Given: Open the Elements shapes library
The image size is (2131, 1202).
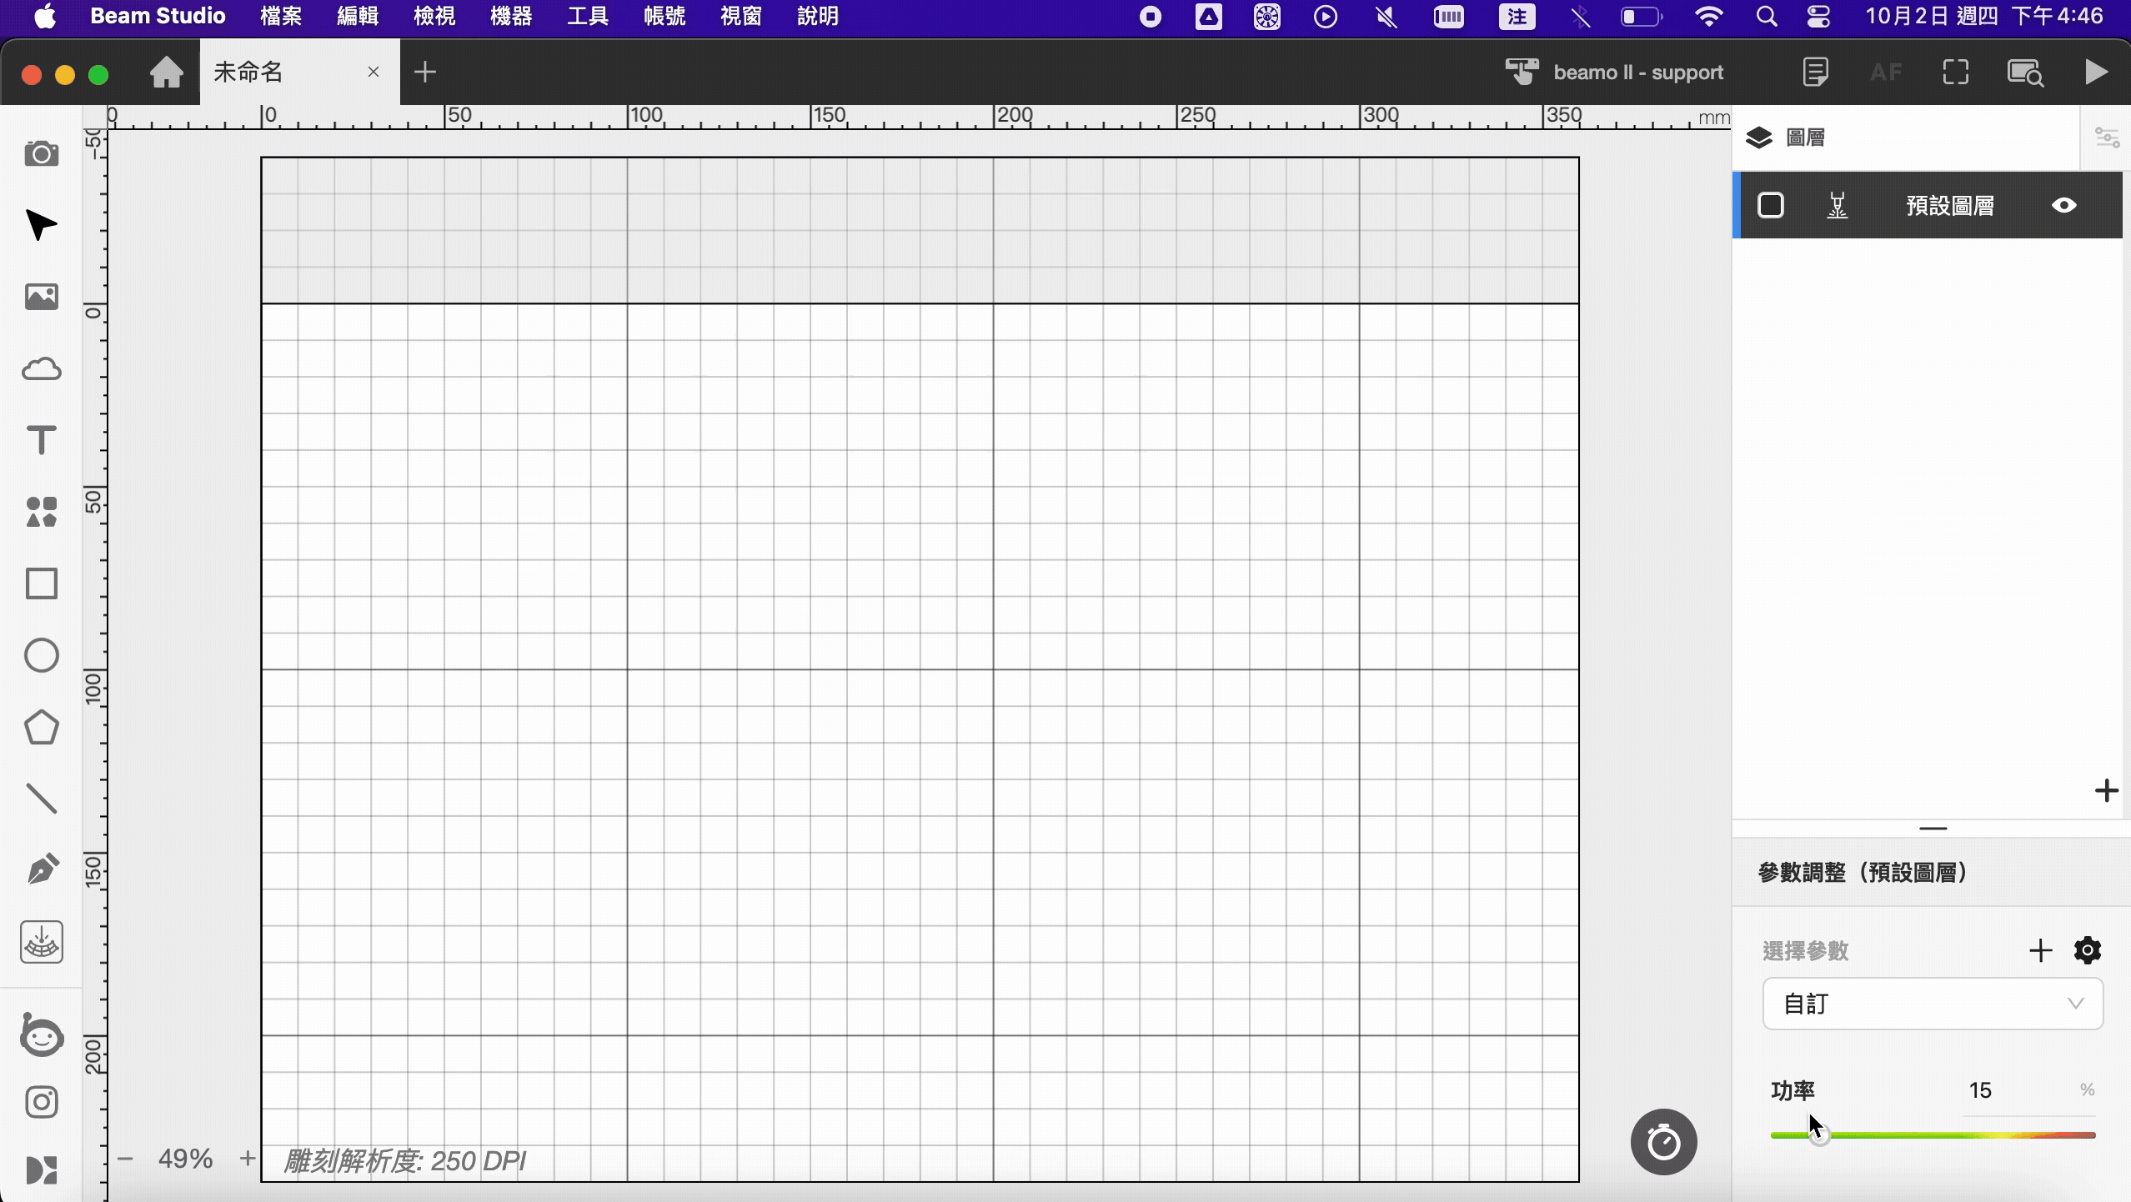Looking at the screenshot, I should click(x=41, y=513).
